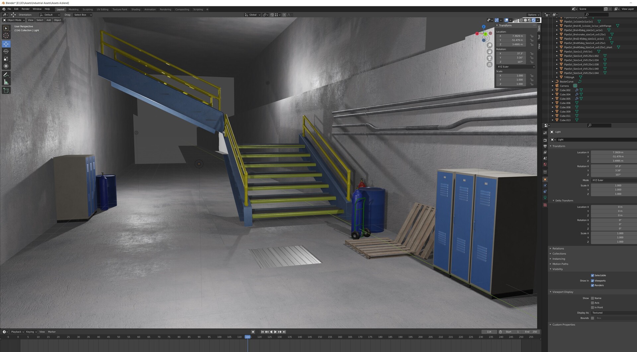Open the File menu

coord(9,9)
